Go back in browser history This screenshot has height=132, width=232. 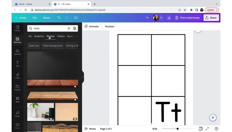click(x=15, y=10)
